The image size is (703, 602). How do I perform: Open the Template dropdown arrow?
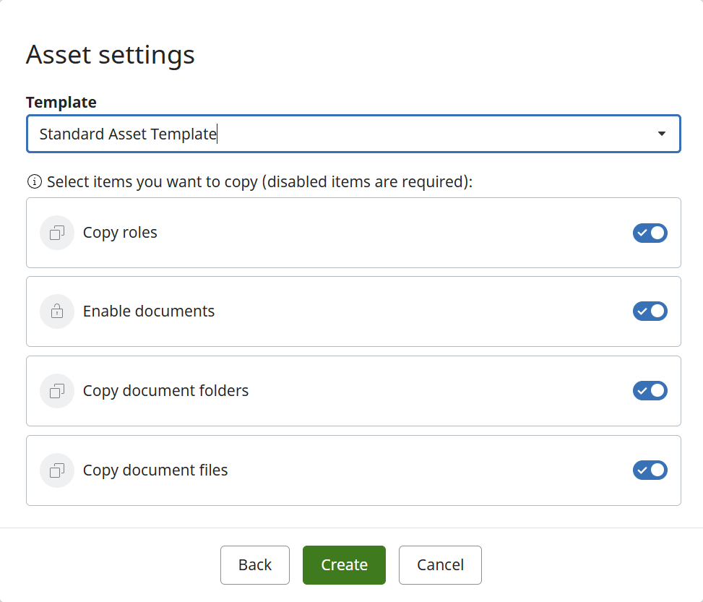[661, 134]
